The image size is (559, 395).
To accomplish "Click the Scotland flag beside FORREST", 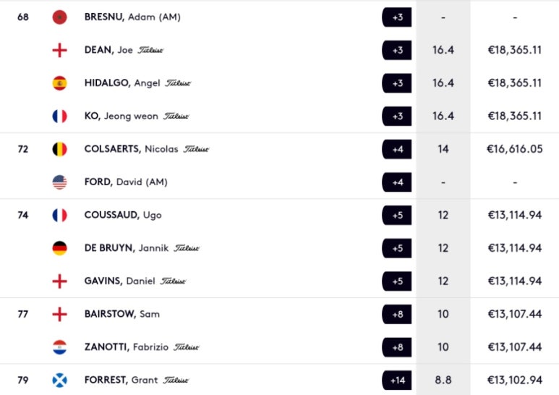I will [x=59, y=380].
